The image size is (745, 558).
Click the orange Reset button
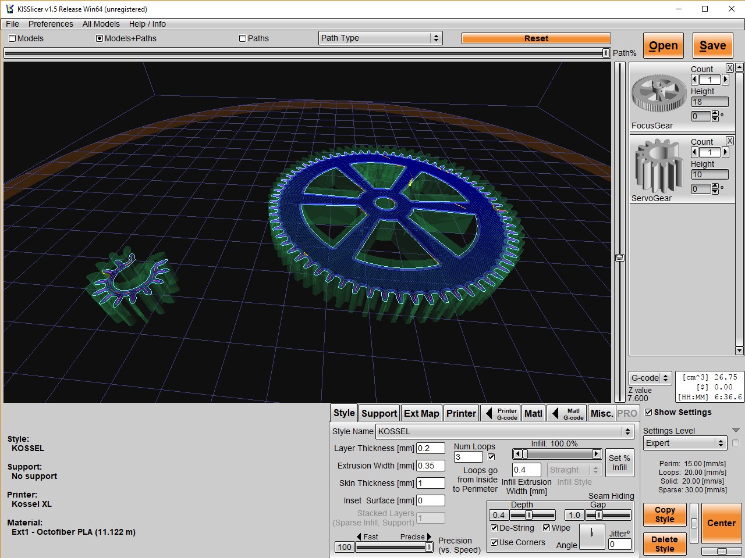536,38
